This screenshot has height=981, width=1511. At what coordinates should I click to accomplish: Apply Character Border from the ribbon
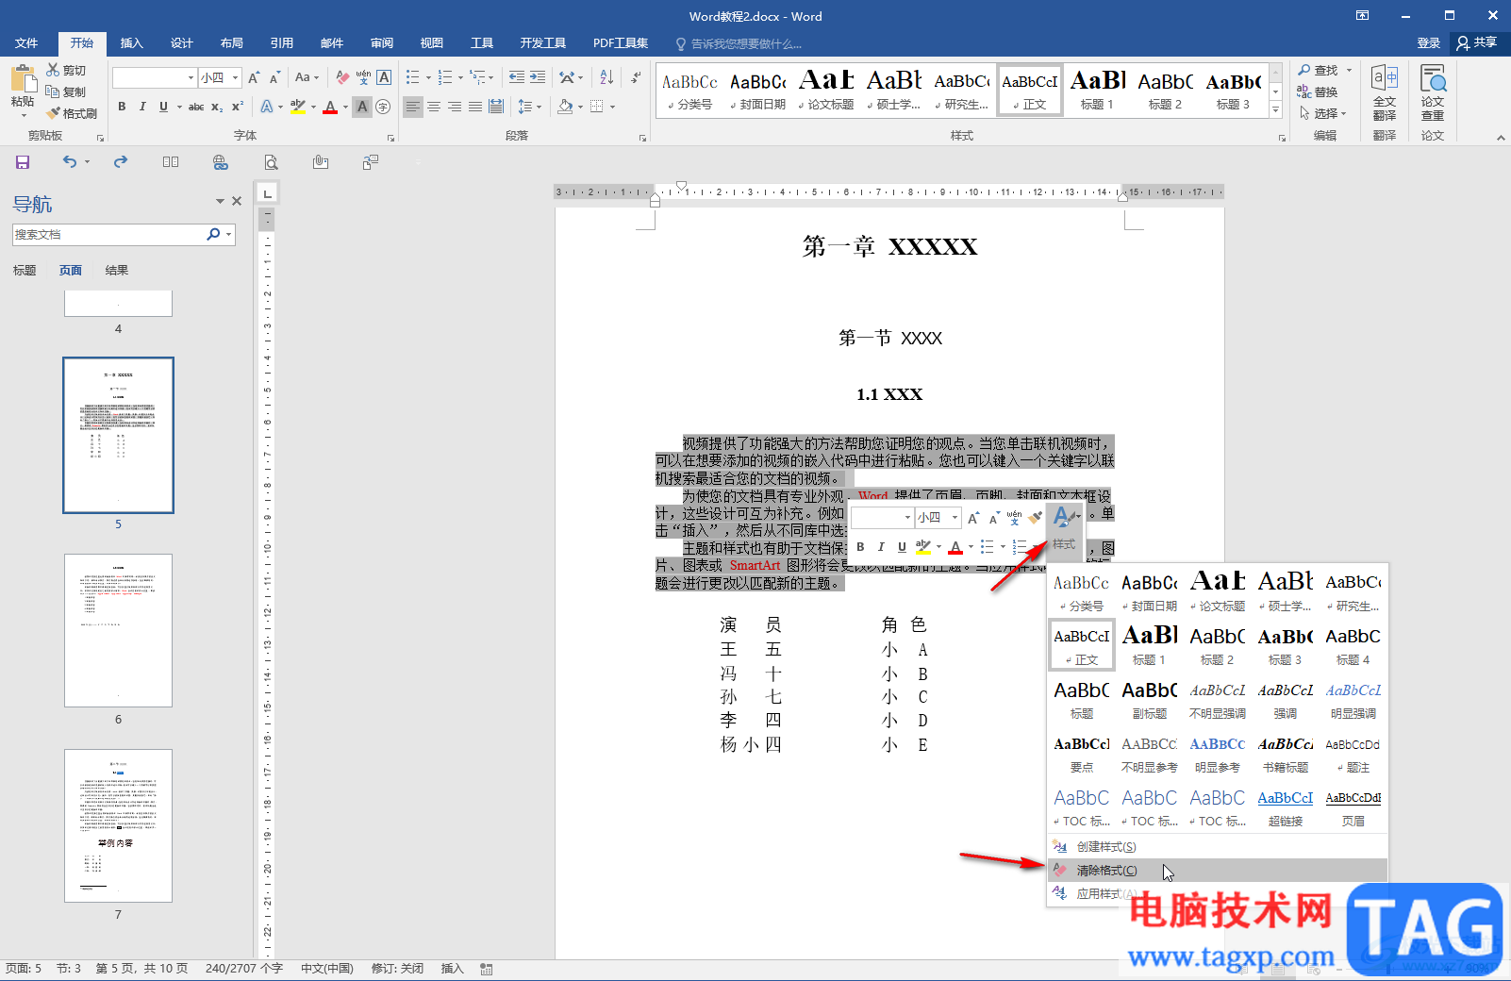point(384,77)
